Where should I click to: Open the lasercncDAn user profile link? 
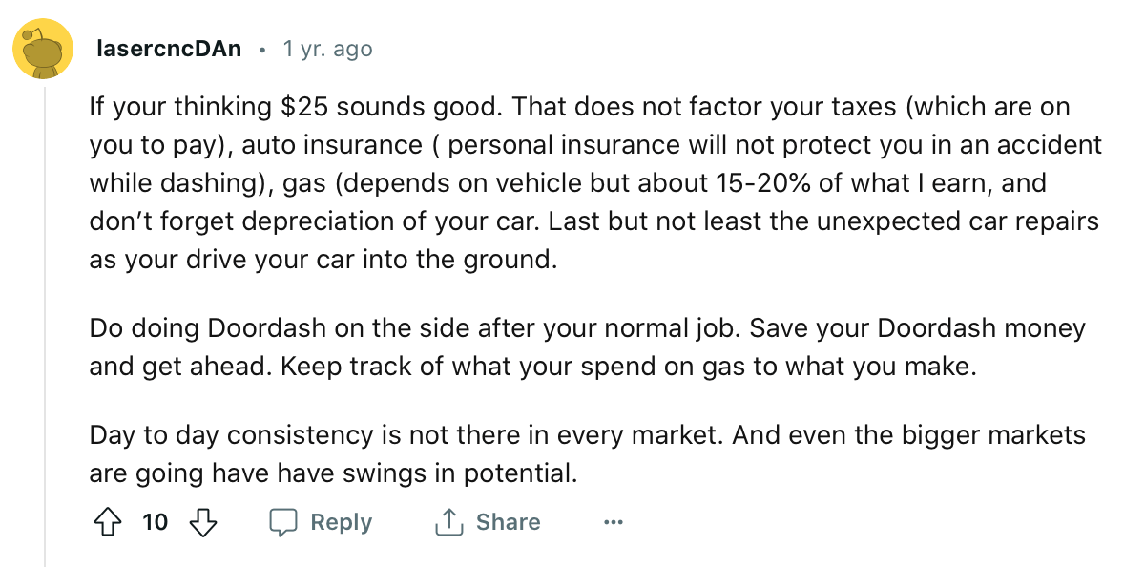[169, 49]
